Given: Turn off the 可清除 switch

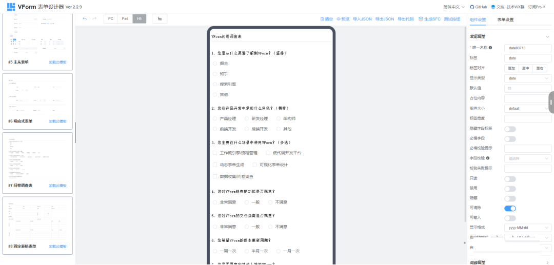Looking at the screenshot, I should point(510,209).
